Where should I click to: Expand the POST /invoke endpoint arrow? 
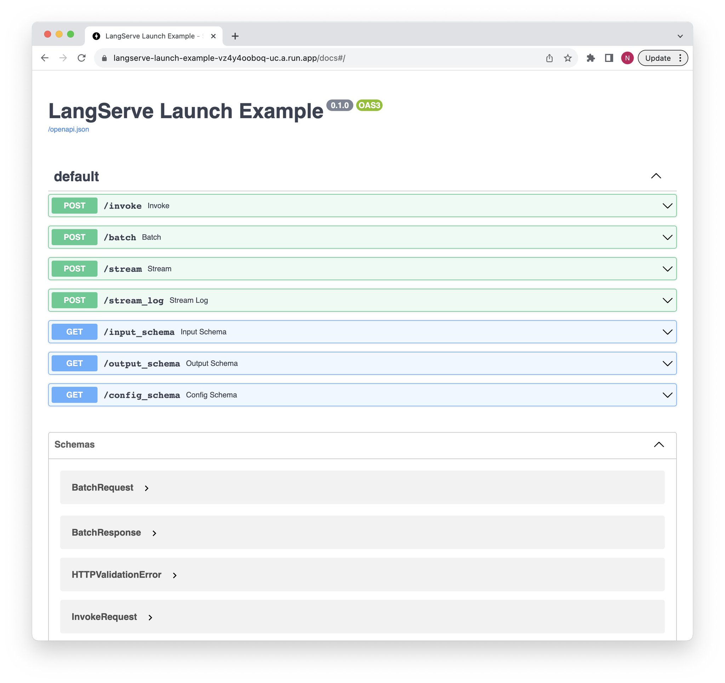pyautogui.click(x=667, y=206)
